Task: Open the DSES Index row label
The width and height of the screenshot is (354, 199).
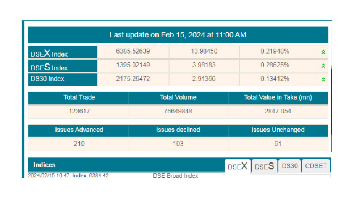Action: (x=62, y=66)
